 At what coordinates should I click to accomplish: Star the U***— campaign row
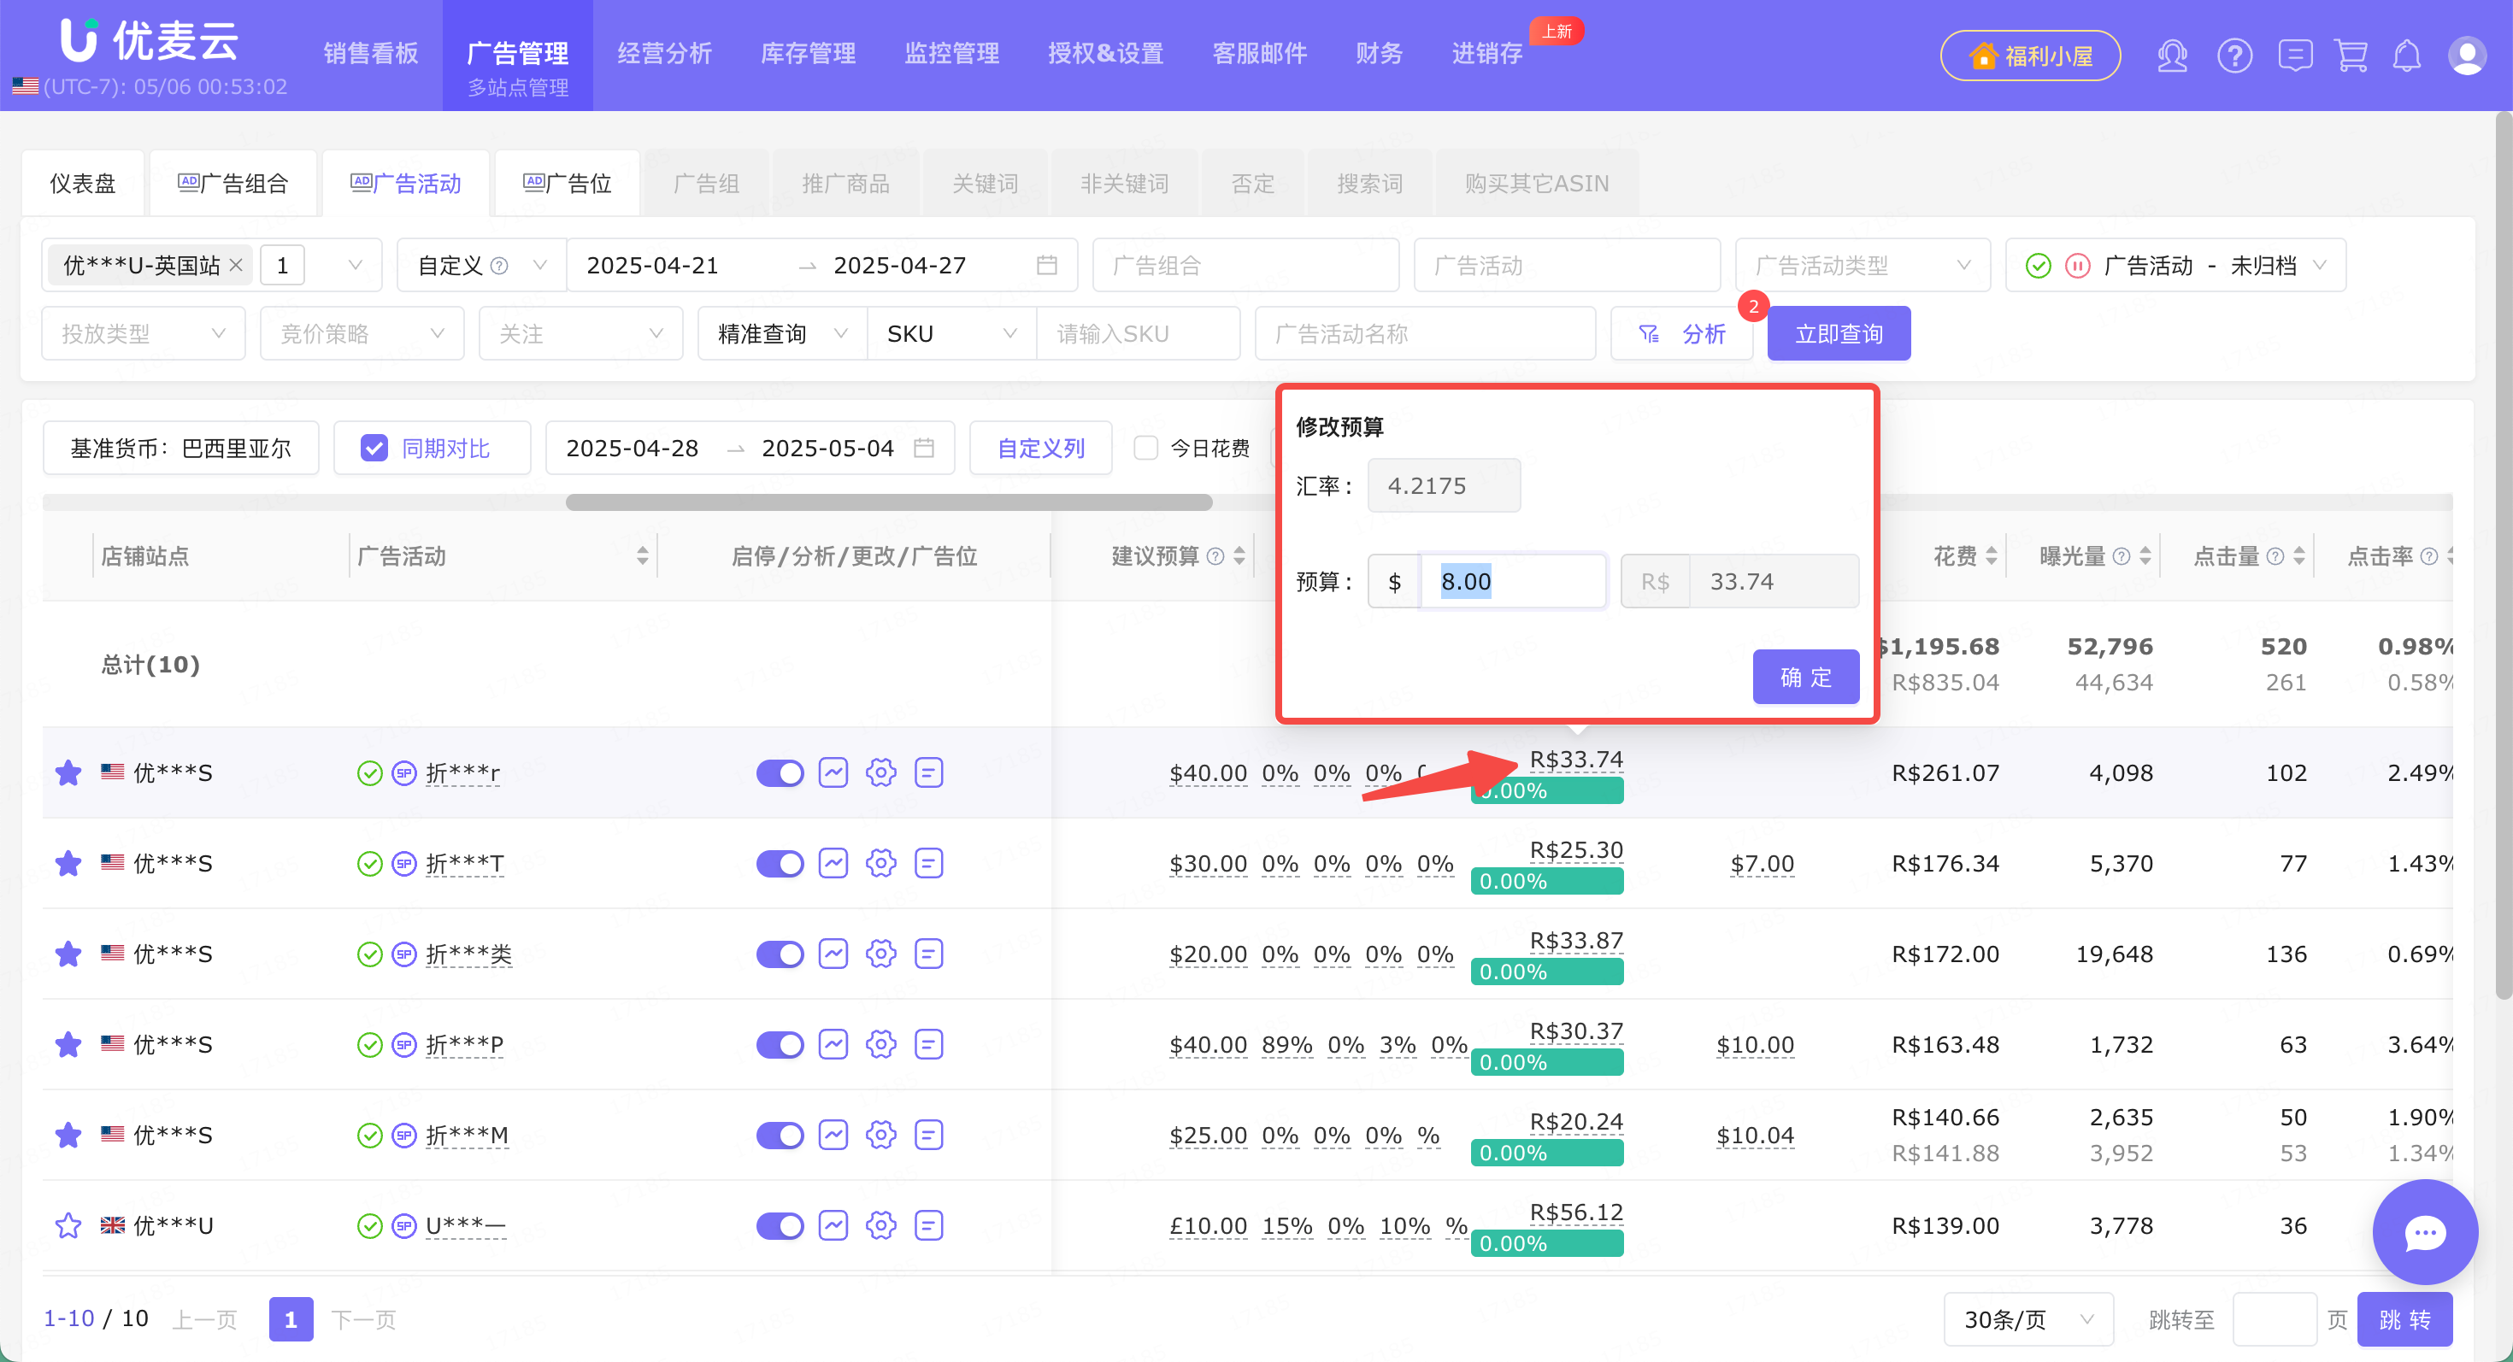pos(68,1225)
